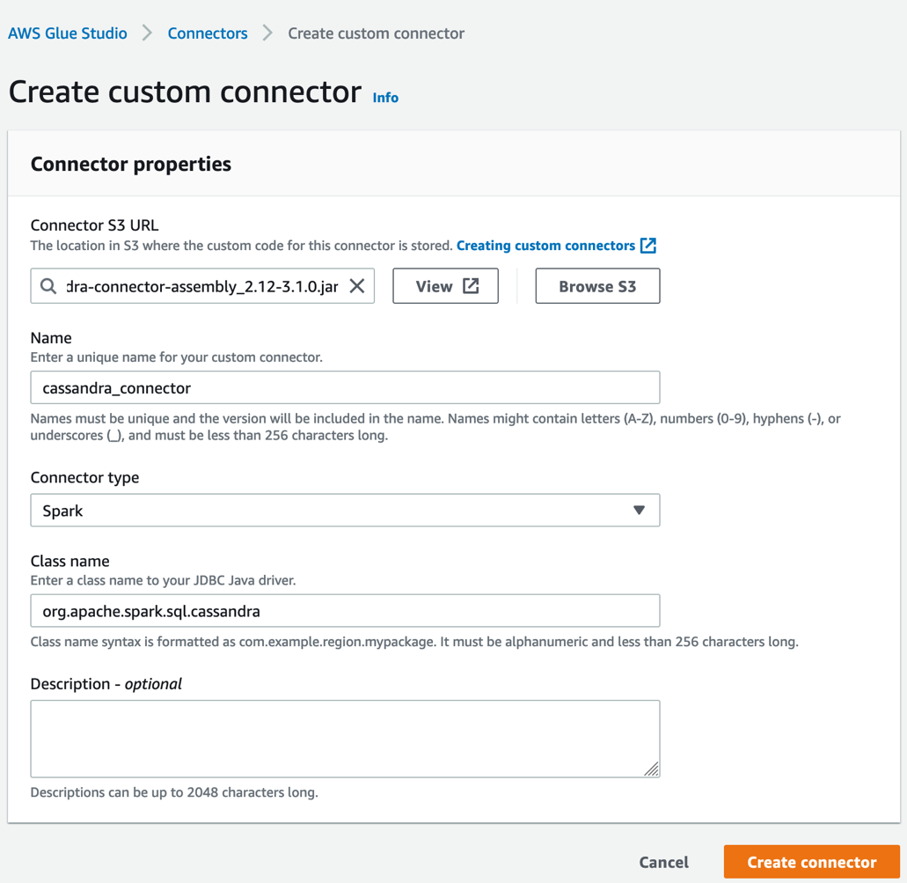The width and height of the screenshot is (907, 883).
Task: Click external link icon beside Creating custom connectors
Action: pos(648,246)
